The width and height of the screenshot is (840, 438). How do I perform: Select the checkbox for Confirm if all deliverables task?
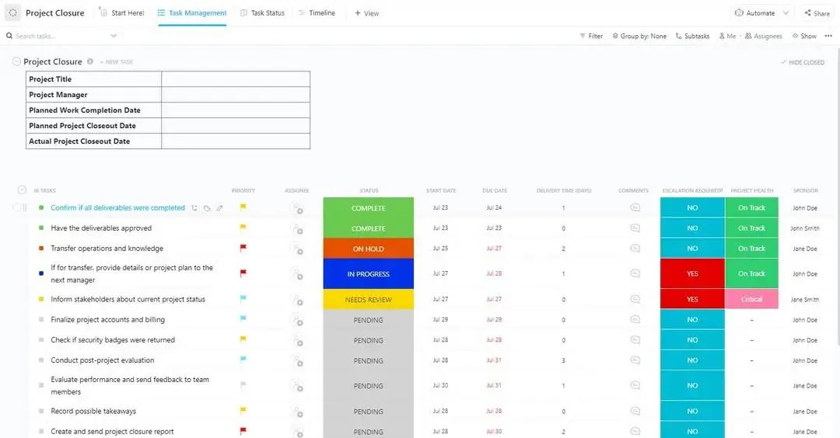[x=16, y=207]
